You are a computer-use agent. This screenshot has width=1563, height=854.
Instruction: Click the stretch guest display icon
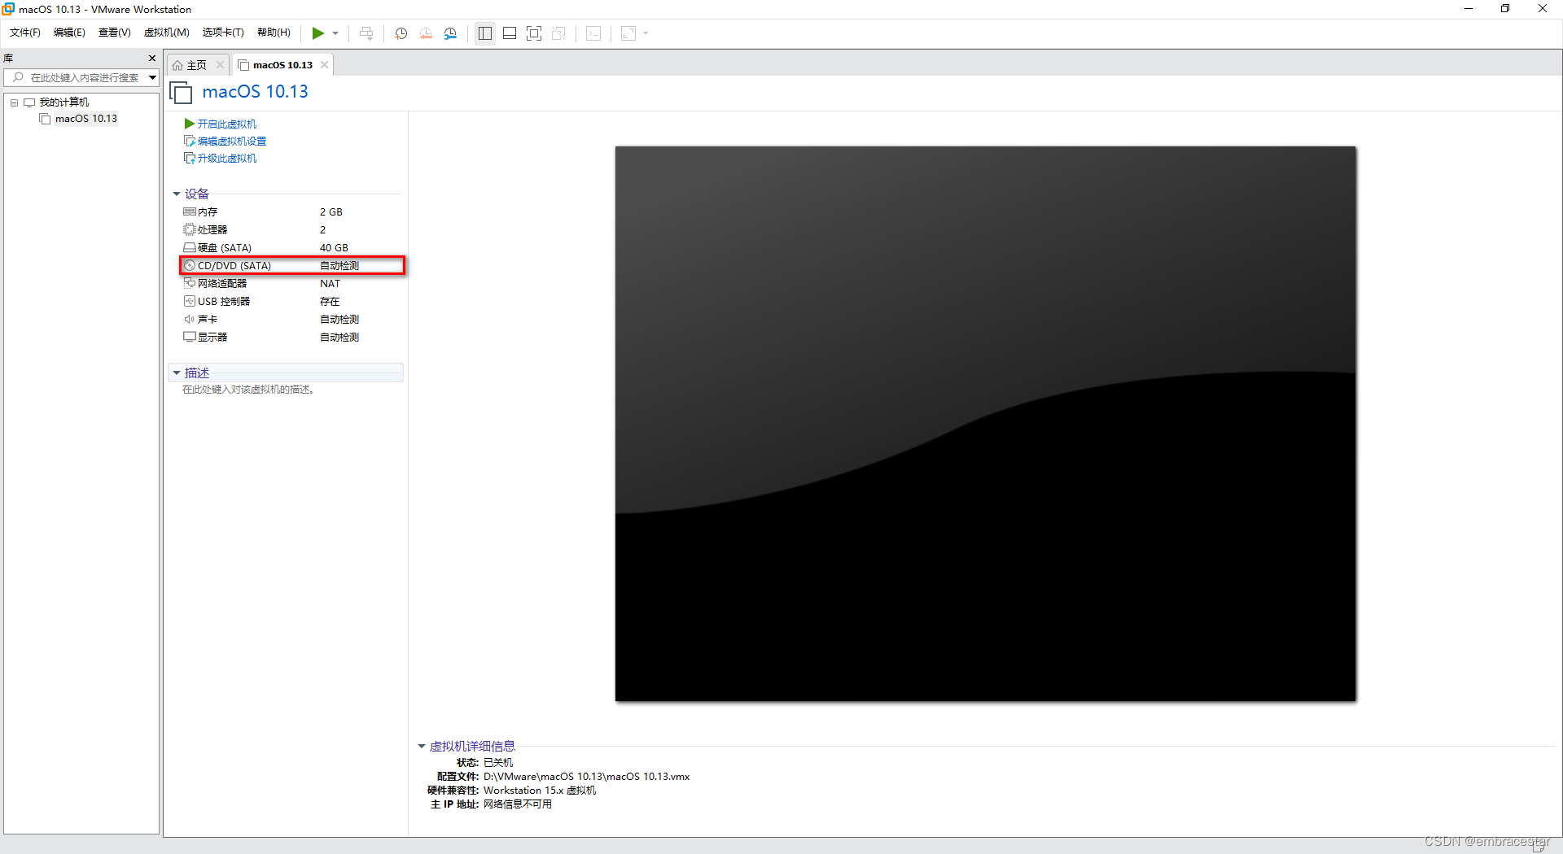(628, 33)
